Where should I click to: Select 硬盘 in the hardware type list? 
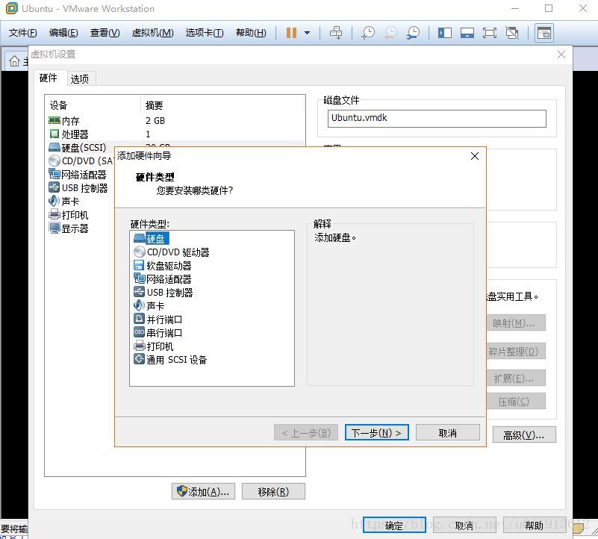click(x=156, y=238)
